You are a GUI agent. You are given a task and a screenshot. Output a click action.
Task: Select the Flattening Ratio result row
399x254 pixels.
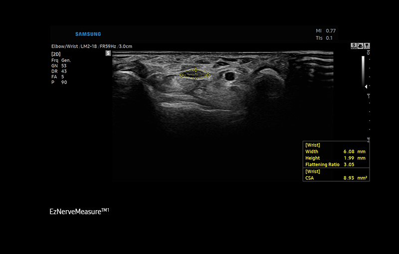click(x=336, y=164)
